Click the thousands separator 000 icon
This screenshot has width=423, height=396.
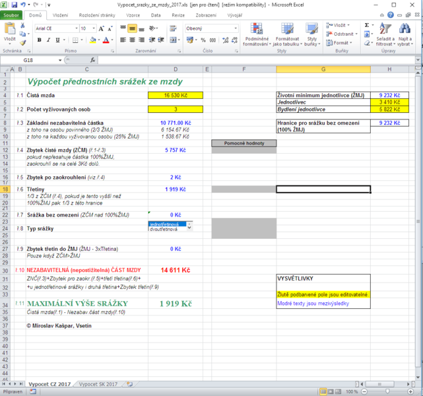tap(213, 40)
